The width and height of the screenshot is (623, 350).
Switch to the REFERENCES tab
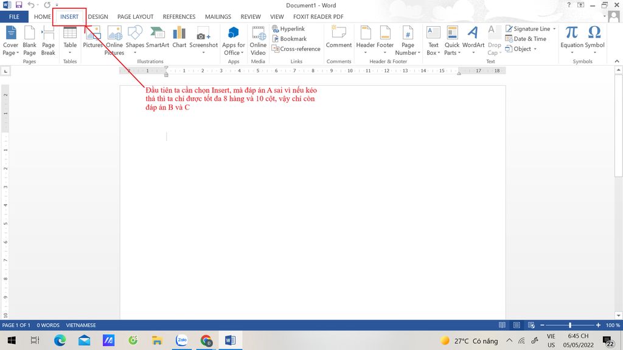(x=179, y=16)
